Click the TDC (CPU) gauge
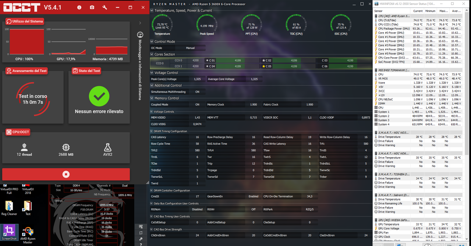Screen dimensions: 471x246 pos(296,25)
